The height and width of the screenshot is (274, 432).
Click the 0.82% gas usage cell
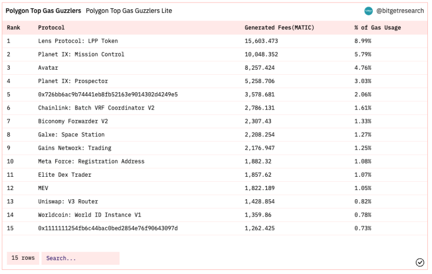pyautogui.click(x=363, y=201)
